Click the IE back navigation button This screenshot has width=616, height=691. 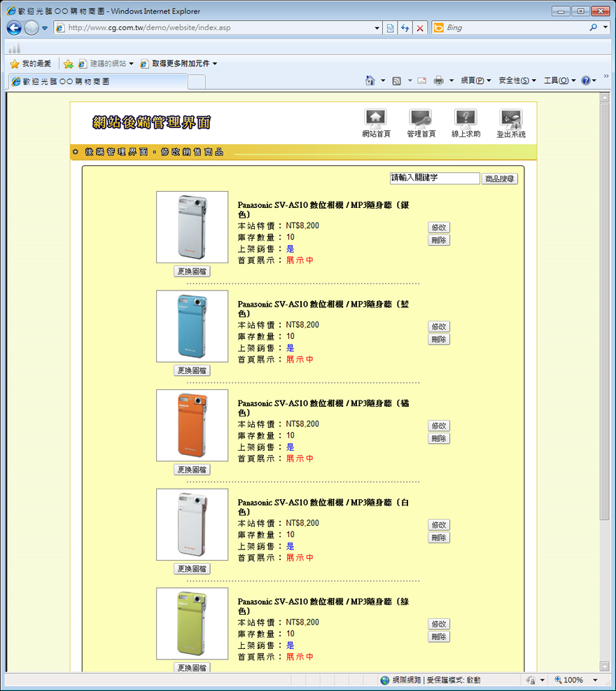coord(14,28)
